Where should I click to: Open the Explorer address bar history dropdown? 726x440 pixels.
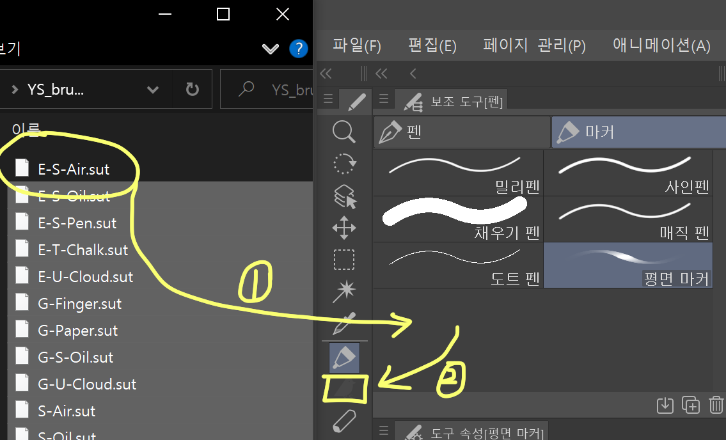[x=153, y=90]
